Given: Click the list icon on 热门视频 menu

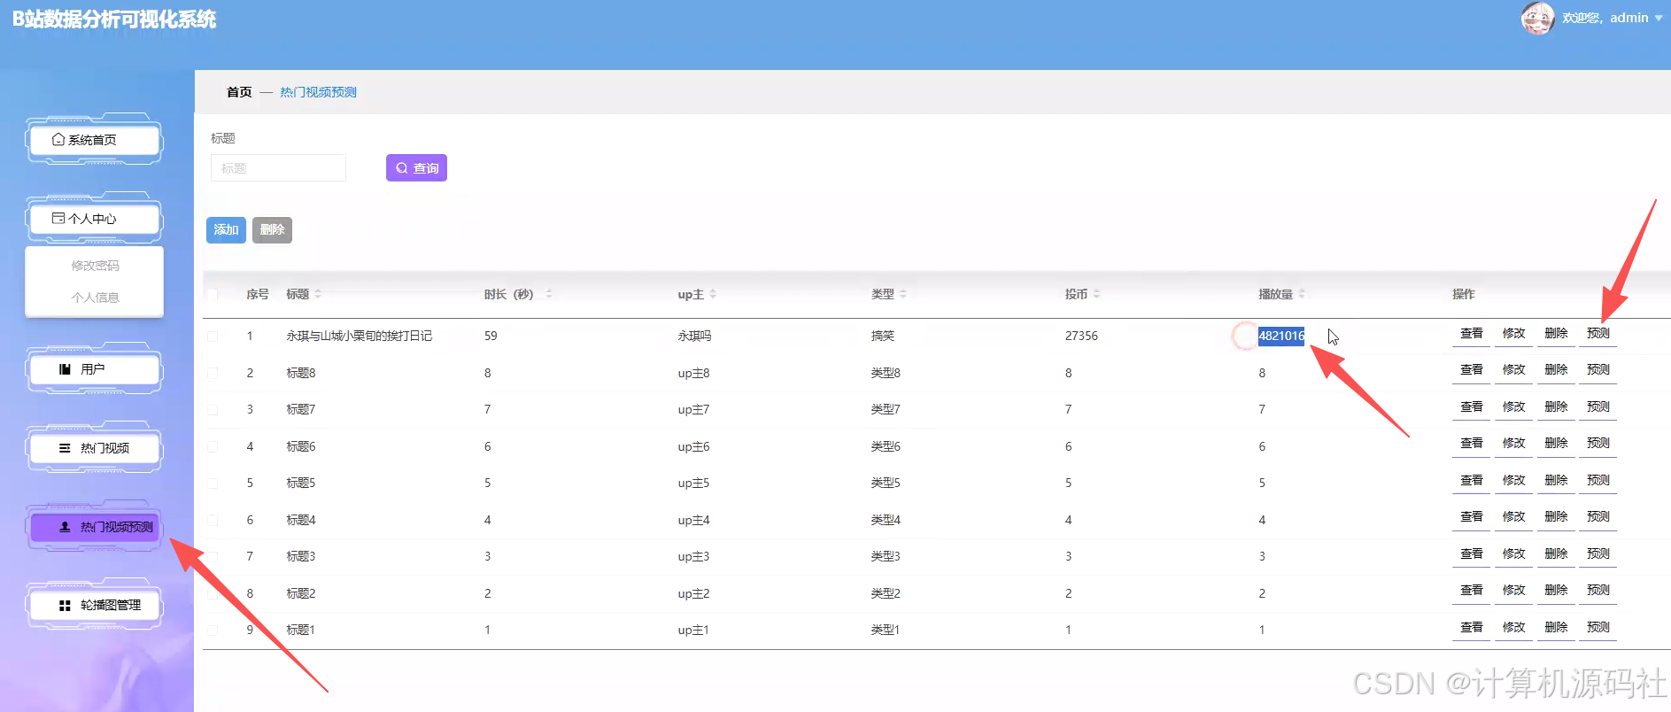Looking at the screenshot, I should (65, 448).
